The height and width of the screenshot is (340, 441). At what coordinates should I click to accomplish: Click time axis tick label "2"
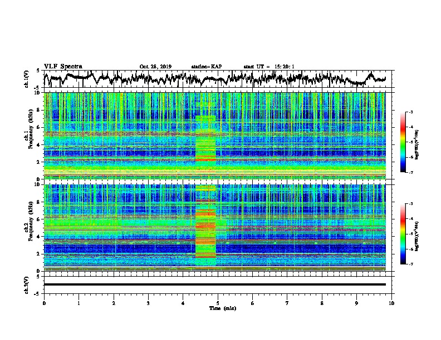click(x=114, y=303)
